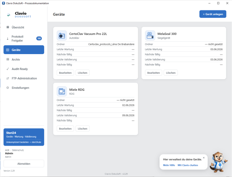Open the Audit-Ready section
Screen dimensions: 232x177
click(x=24, y=69)
